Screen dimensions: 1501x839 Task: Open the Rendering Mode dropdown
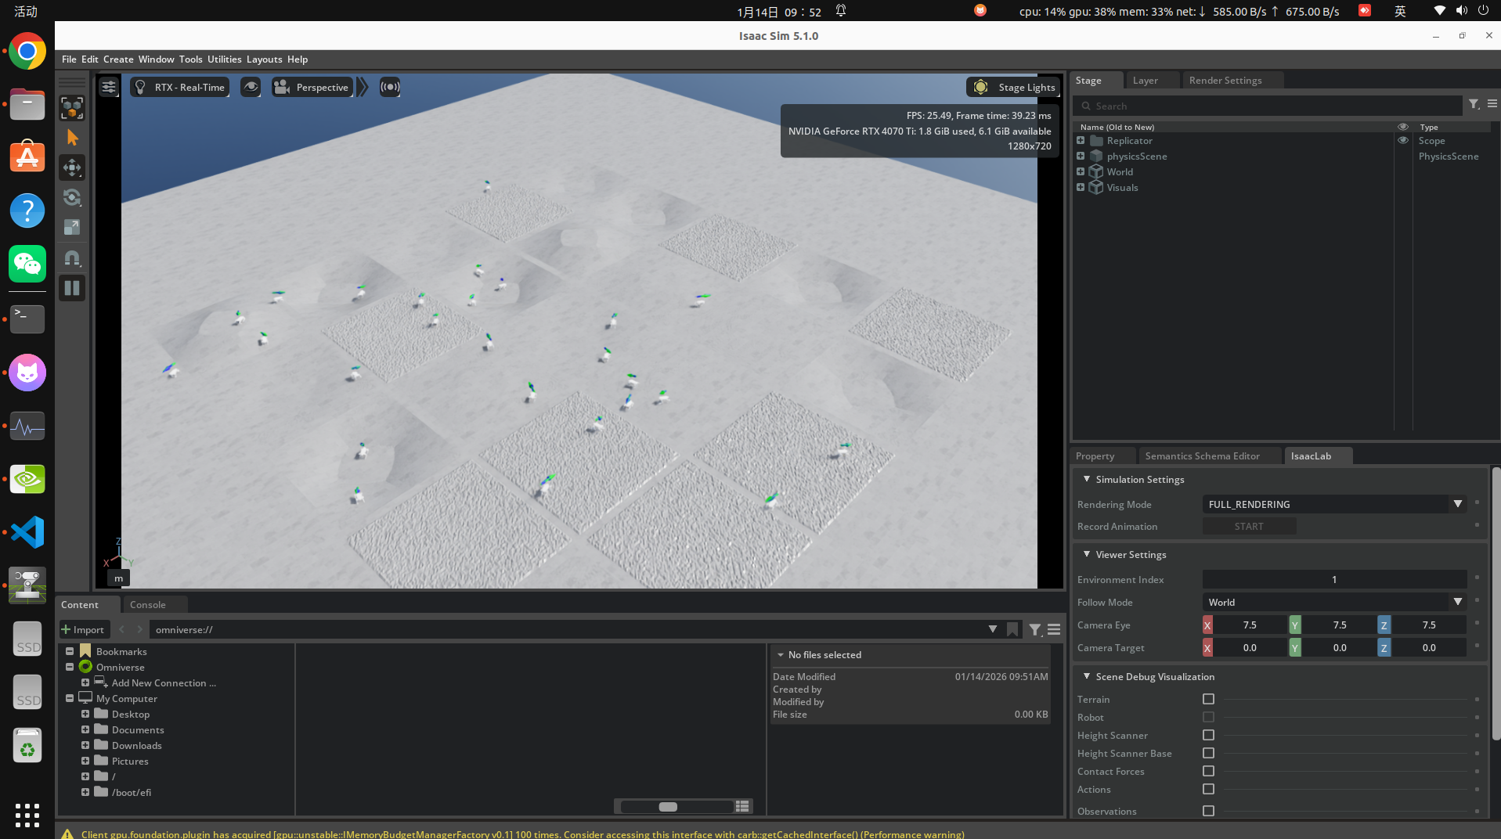click(x=1334, y=505)
